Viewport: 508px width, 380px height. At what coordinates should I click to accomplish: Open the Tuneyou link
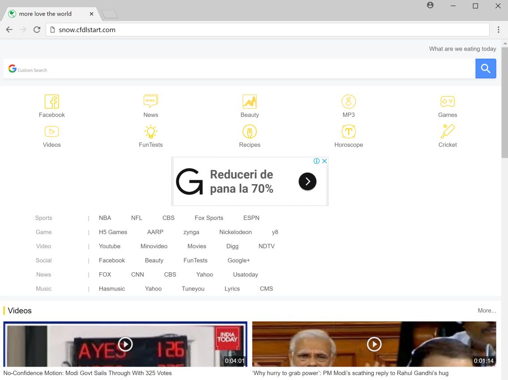click(193, 289)
